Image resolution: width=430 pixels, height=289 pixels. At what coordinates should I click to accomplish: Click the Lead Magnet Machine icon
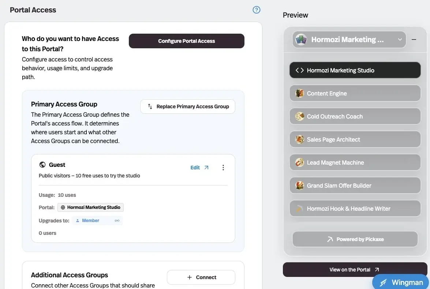click(299, 162)
